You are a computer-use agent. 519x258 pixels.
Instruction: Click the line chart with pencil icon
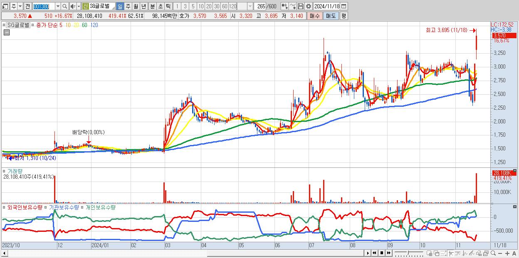472,253
